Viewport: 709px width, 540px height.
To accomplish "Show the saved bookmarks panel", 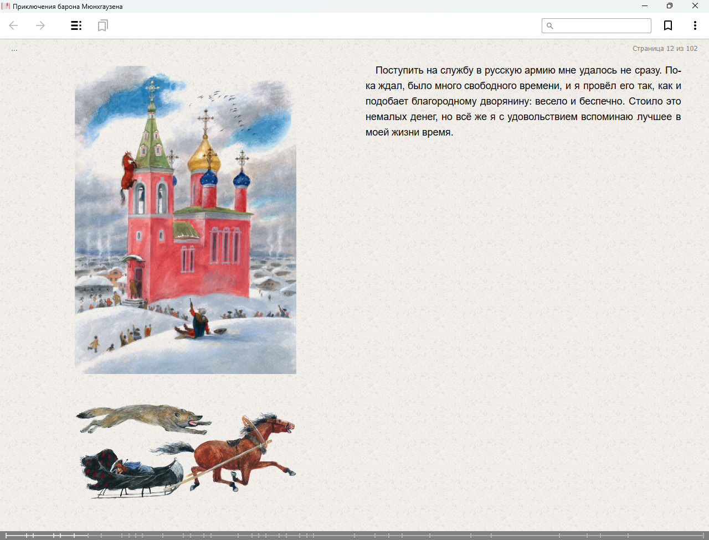I will pos(102,25).
